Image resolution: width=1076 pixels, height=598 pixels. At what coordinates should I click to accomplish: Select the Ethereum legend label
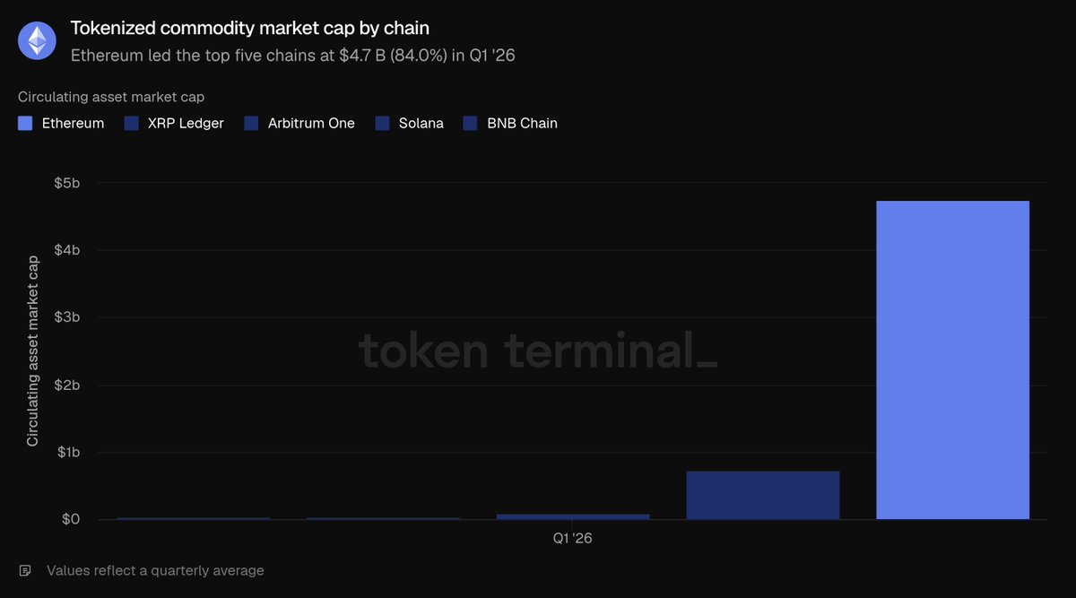(x=73, y=124)
